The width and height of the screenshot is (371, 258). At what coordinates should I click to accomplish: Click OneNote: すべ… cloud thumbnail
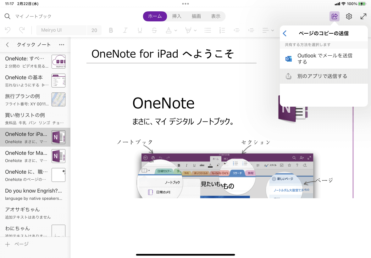coord(58,62)
